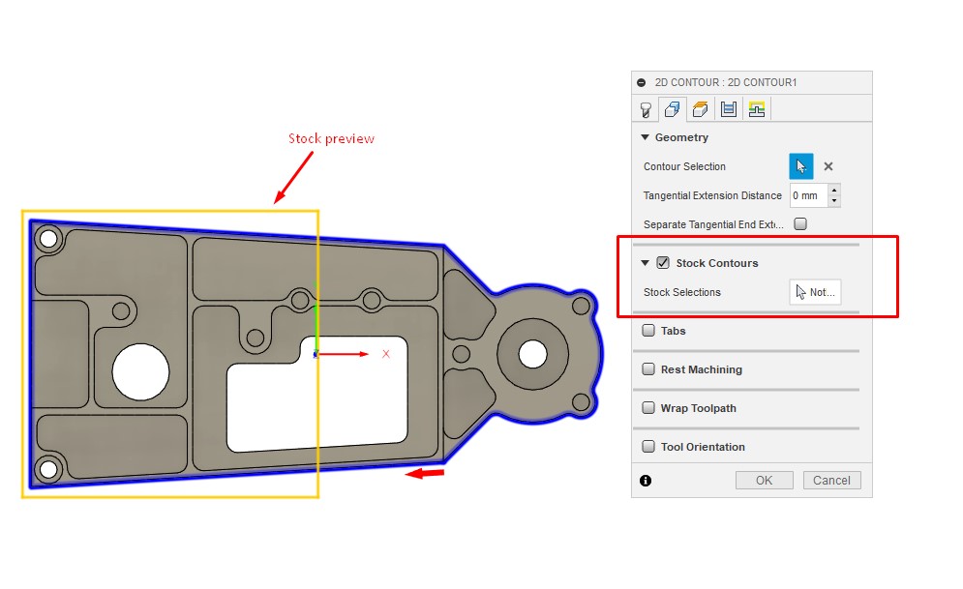Confirm the operation with OK

(x=764, y=480)
